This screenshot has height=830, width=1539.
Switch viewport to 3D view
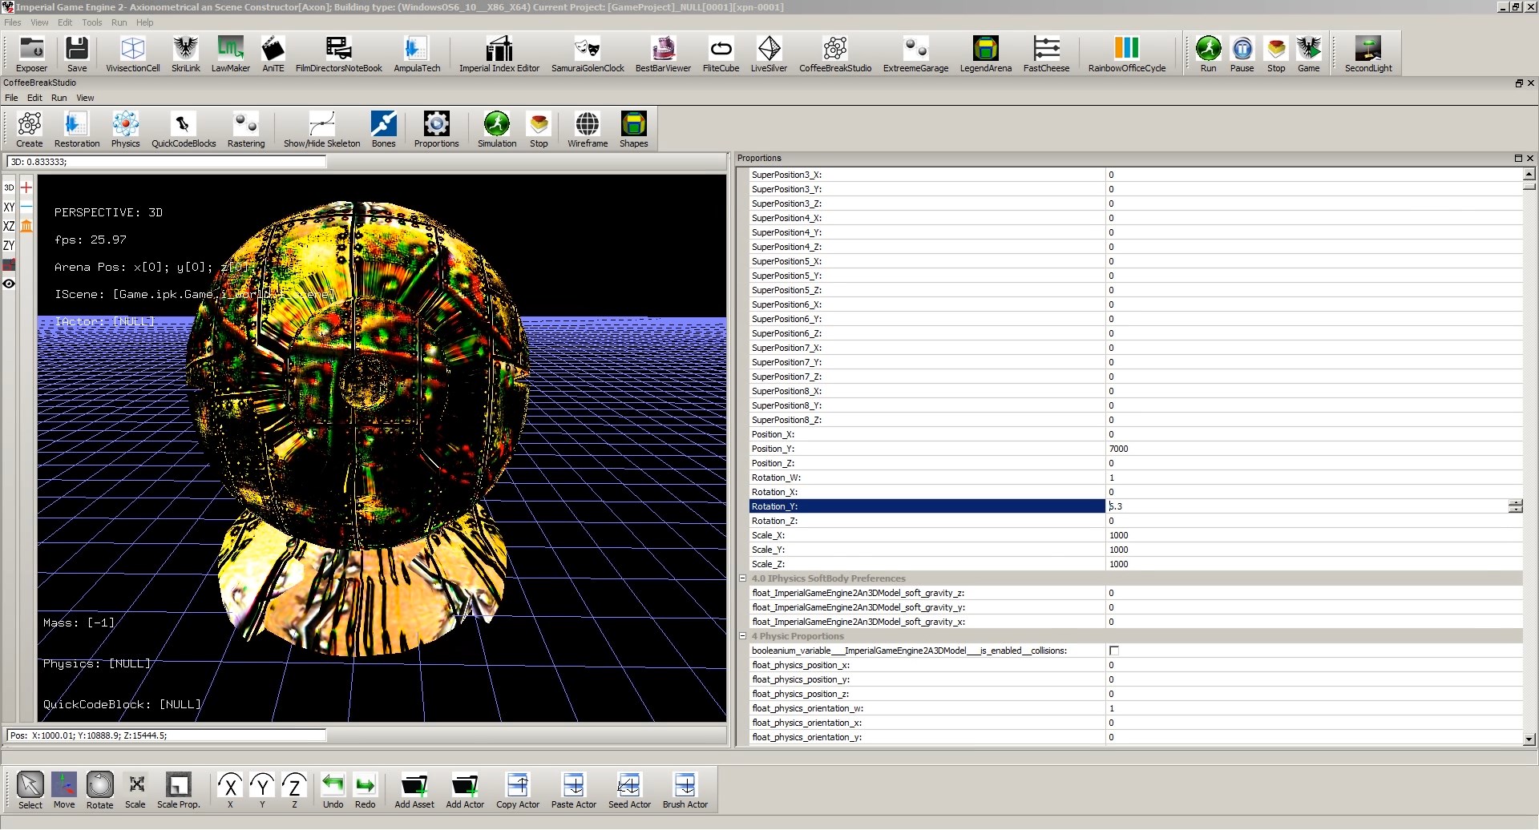pyautogui.click(x=9, y=187)
